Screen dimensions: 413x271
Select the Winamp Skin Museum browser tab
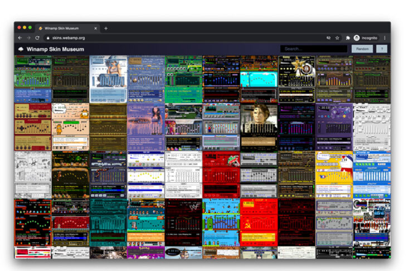(x=67, y=28)
